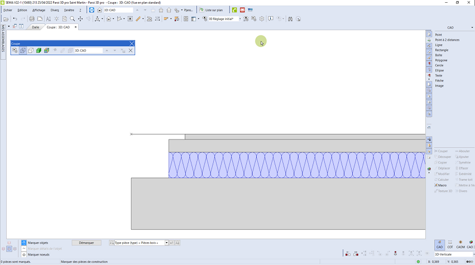Choose Rectangle from the CAO list
The width and height of the screenshot is (475, 265).
[441, 50]
